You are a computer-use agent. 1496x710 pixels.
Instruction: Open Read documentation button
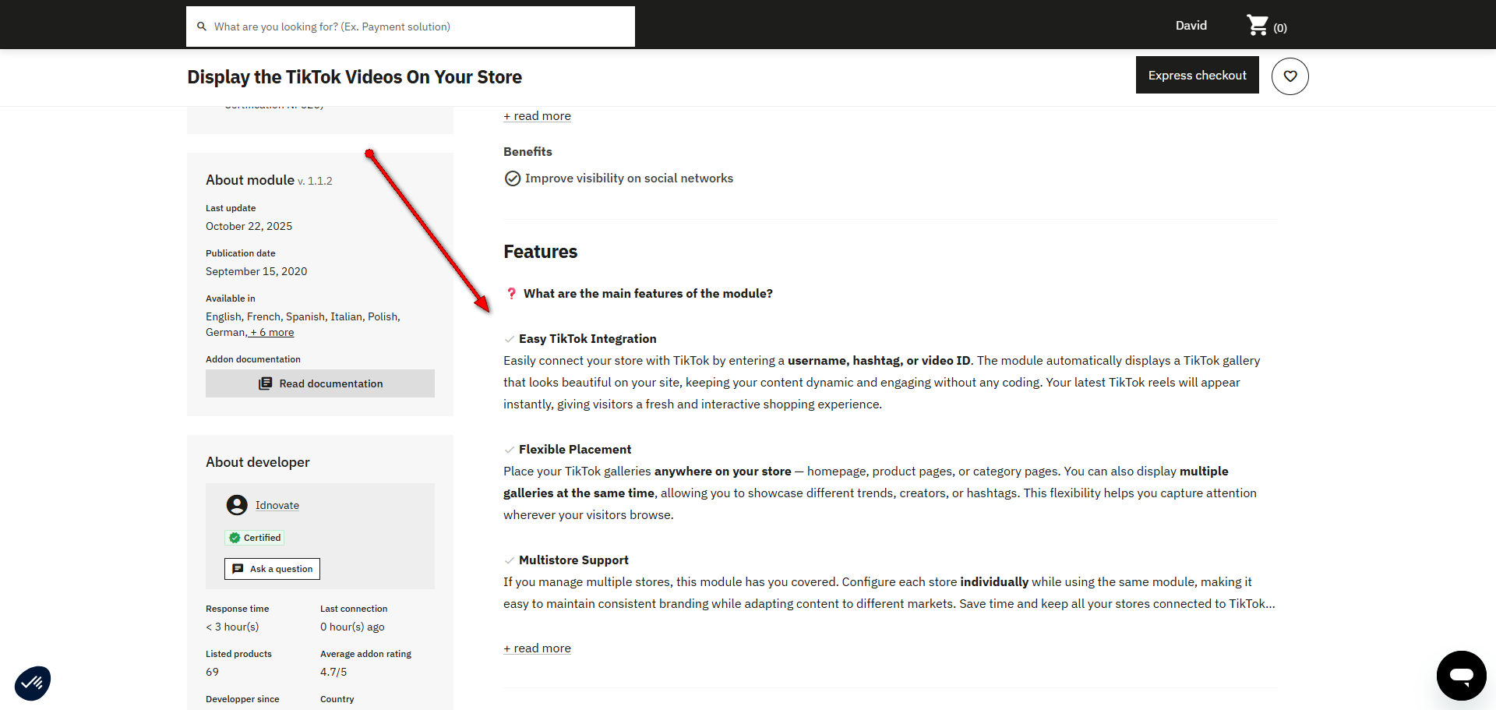point(320,383)
